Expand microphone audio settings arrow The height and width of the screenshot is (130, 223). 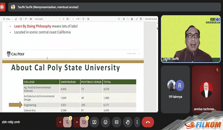point(60,122)
